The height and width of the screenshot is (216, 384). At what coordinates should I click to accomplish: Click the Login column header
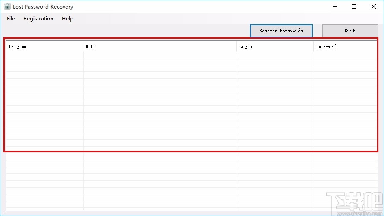(275, 46)
